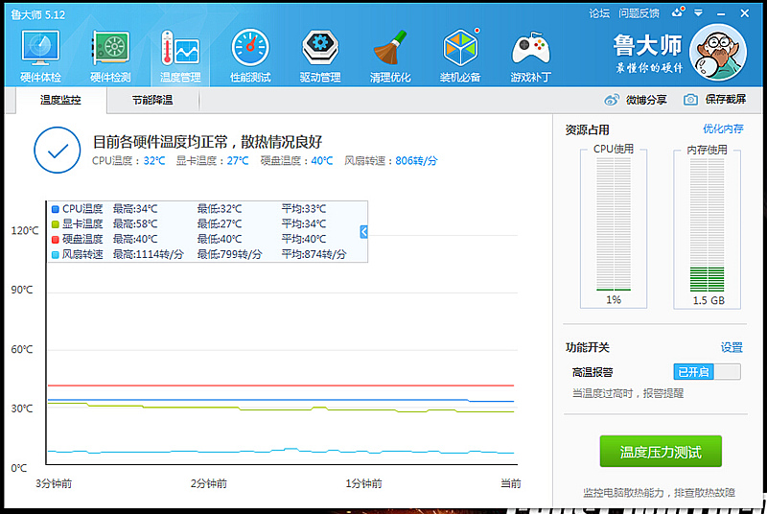Select 温度管理 temperature management
The width and height of the screenshot is (767, 514).
(x=180, y=56)
